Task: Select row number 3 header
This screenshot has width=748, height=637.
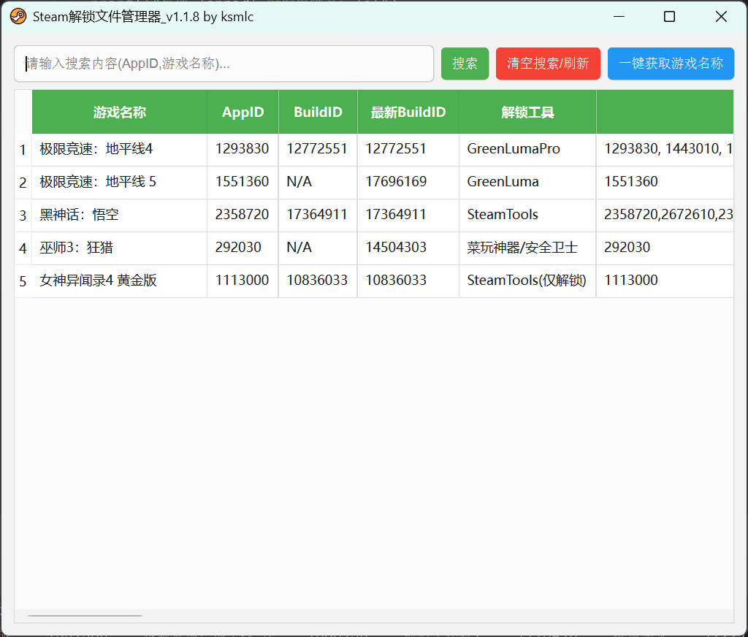Action: pyautogui.click(x=23, y=215)
